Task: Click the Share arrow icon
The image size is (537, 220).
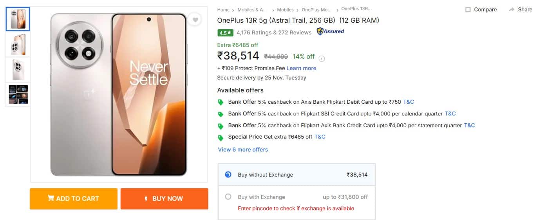Action: pyautogui.click(x=512, y=9)
